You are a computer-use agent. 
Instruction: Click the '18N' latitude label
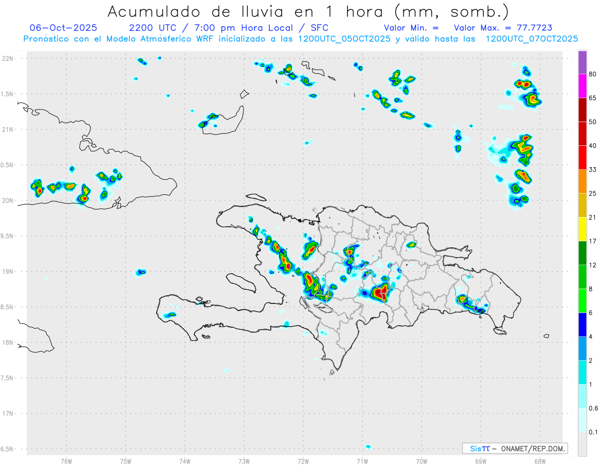(9, 343)
